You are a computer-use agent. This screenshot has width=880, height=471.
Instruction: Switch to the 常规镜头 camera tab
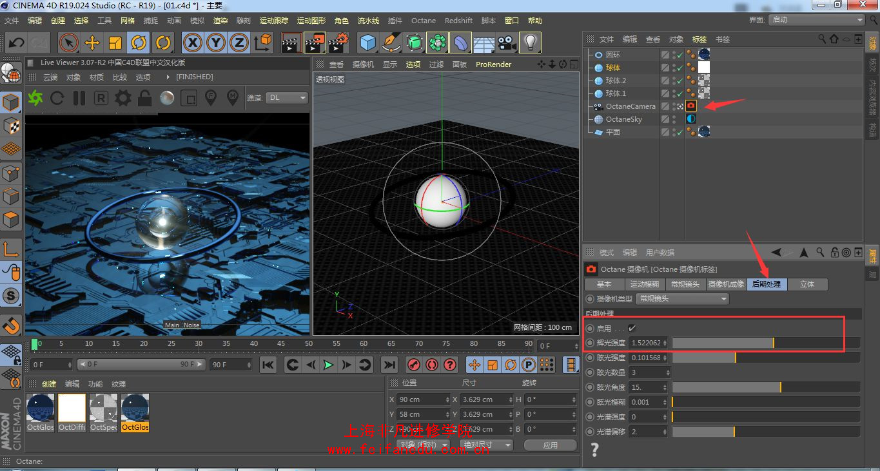[x=685, y=284]
